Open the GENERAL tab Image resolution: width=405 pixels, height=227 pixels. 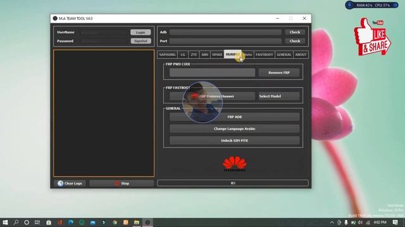pos(284,55)
